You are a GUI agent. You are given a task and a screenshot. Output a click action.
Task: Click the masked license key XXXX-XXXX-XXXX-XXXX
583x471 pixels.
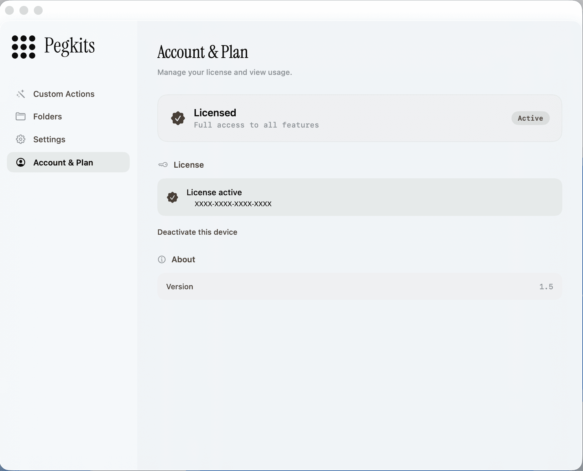click(233, 204)
